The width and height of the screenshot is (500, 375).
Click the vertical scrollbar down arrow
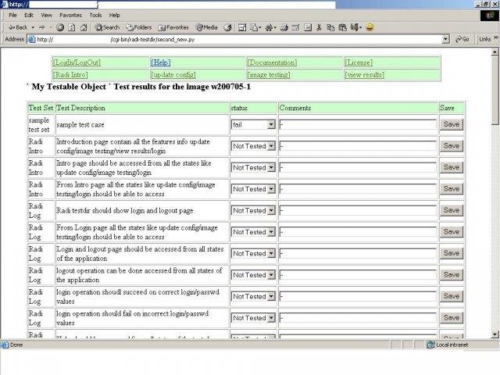pyautogui.click(x=495, y=334)
